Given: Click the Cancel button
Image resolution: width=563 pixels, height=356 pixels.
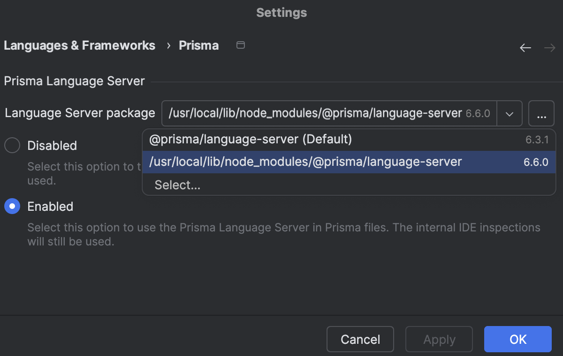Looking at the screenshot, I should tap(360, 339).
